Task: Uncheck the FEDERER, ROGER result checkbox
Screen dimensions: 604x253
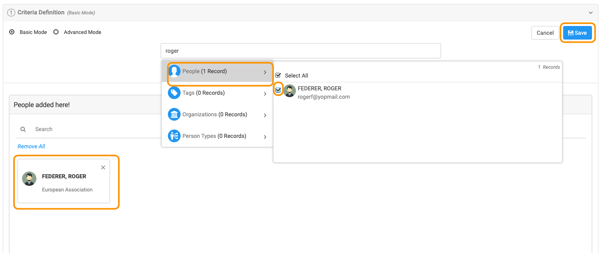Action: [278, 90]
